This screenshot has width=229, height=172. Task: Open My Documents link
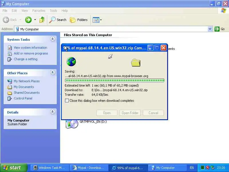click(x=24, y=87)
